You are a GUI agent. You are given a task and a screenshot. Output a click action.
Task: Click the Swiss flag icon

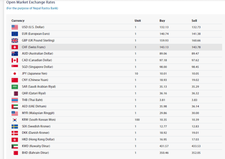[15, 47]
